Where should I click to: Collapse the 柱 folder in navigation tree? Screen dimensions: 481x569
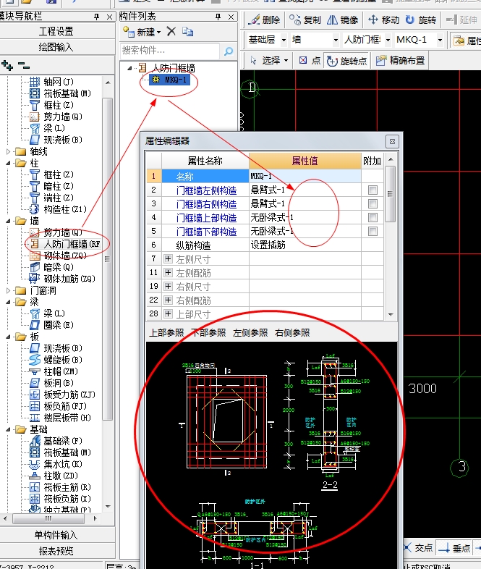point(8,164)
